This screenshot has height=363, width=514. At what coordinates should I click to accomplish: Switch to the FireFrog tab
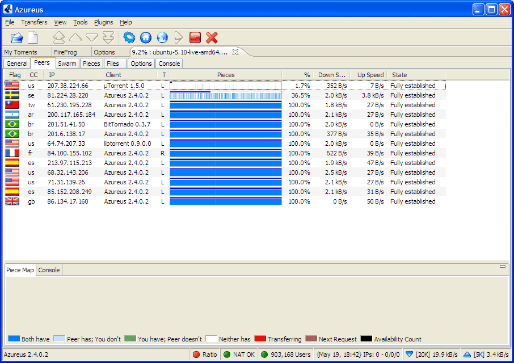point(71,52)
